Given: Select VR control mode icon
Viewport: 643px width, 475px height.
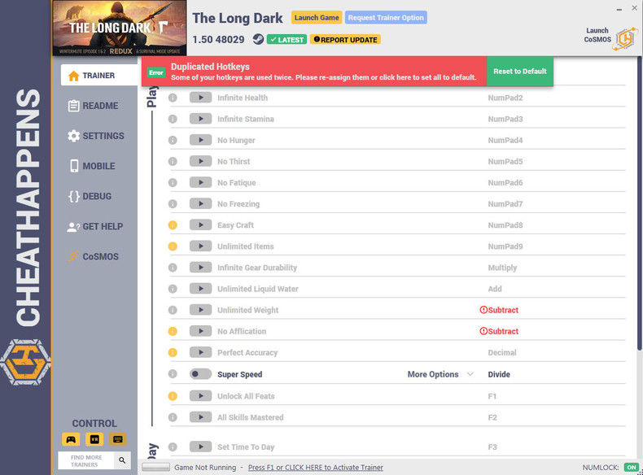Looking at the screenshot, I should point(94,439).
